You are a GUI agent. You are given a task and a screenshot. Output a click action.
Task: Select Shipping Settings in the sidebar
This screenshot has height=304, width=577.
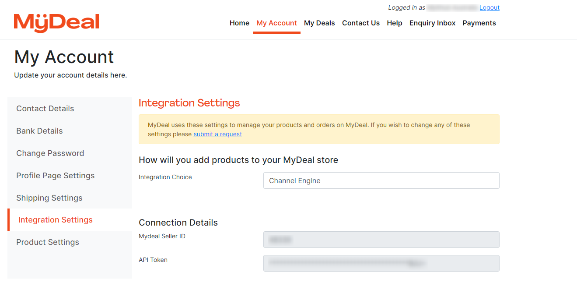point(70,198)
